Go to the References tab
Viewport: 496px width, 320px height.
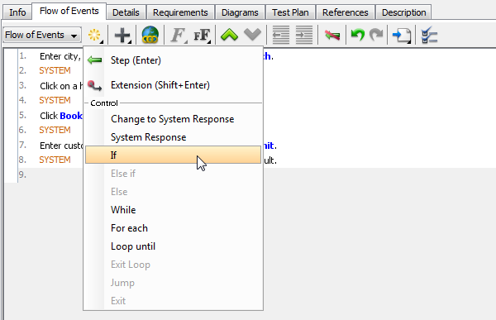point(345,12)
